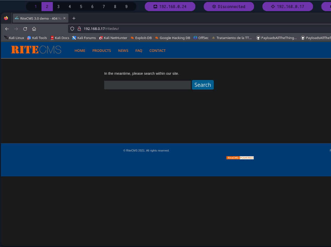
Task: Switch to workspace 9
Action: (x=126, y=6)
